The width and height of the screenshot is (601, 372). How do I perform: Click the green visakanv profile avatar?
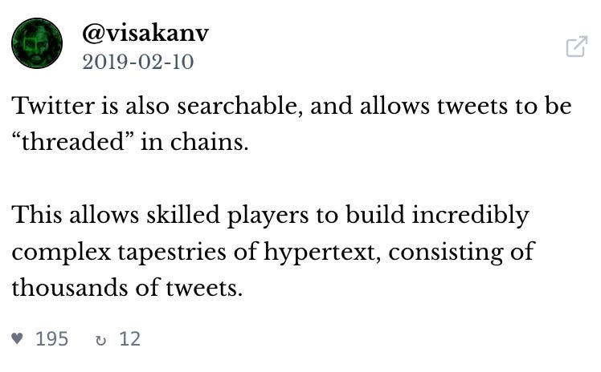point(37,44)
